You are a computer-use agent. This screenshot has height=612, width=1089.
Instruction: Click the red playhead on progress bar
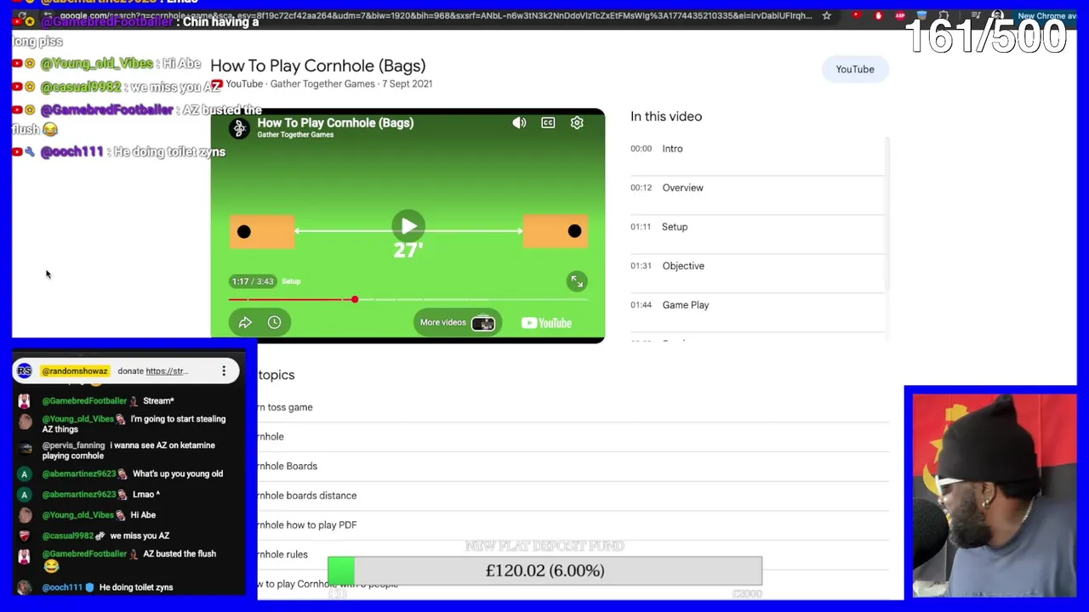point(355,299)
